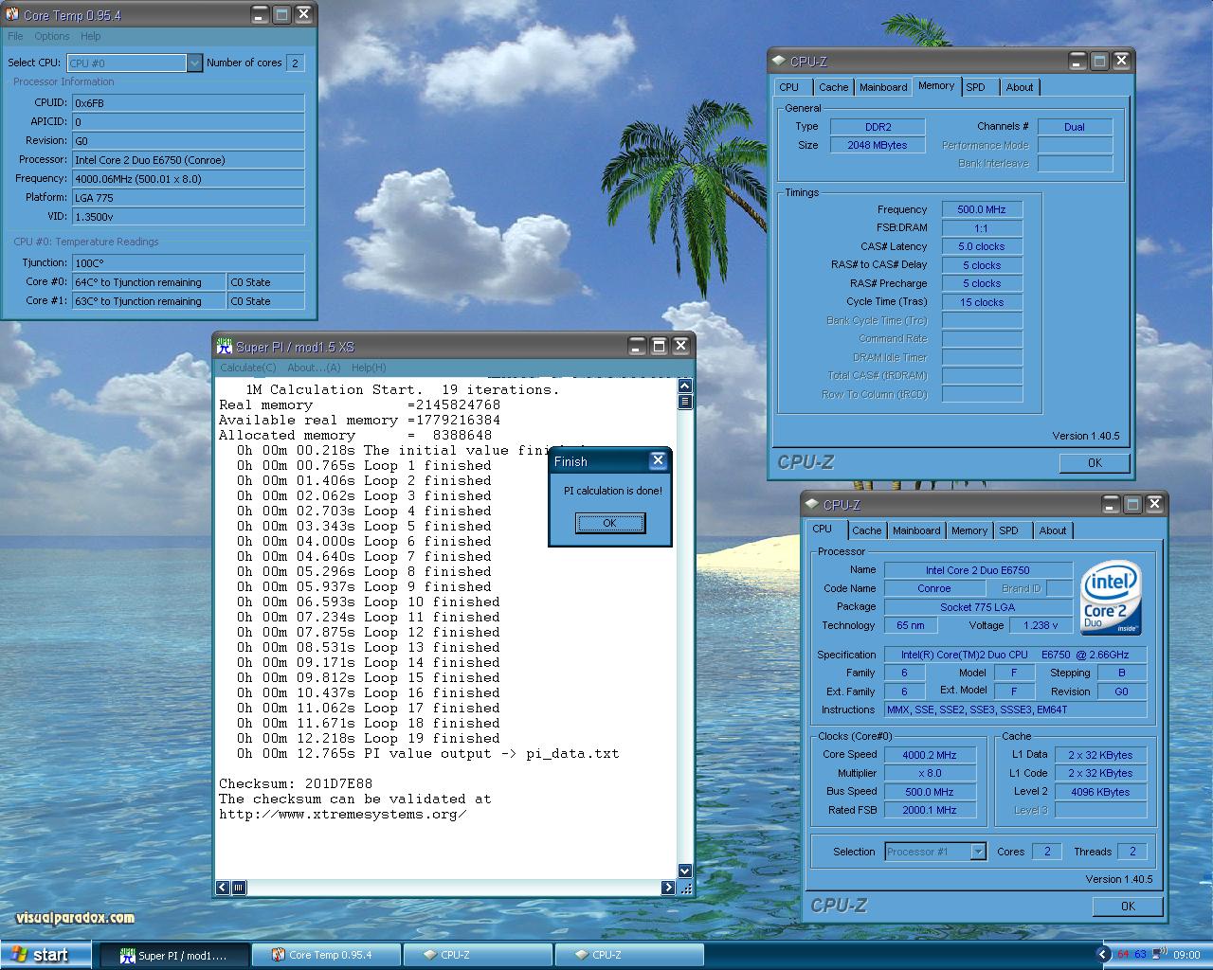Click the Super PI vertical scrollbar thumb
The height and width of the screenshot is (970, 1213).
[685, 402]
